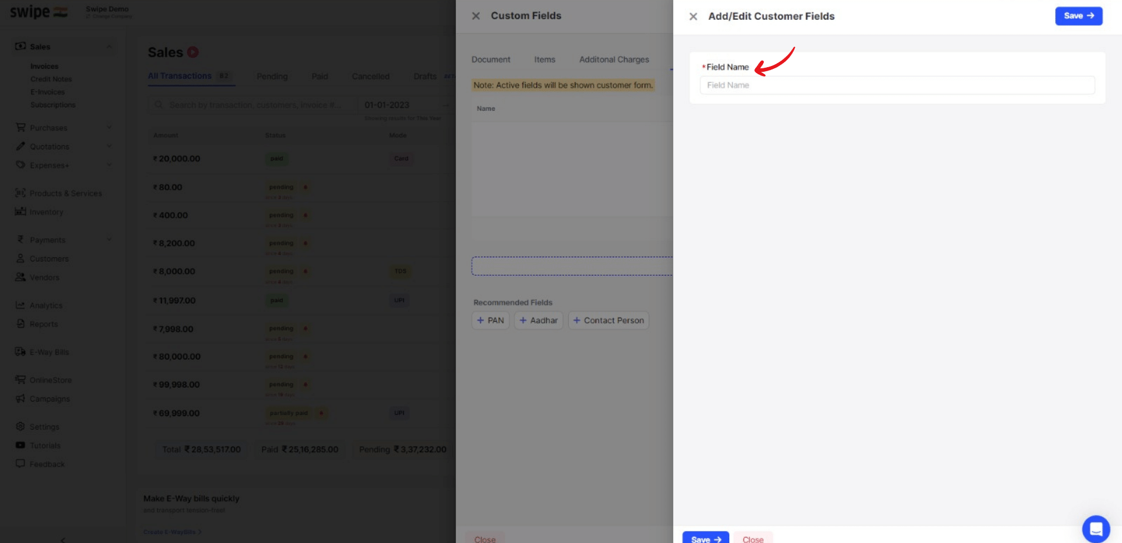Open Credit Notes in the sidebar
This screenshot has height=543, width=1122.
51,79
